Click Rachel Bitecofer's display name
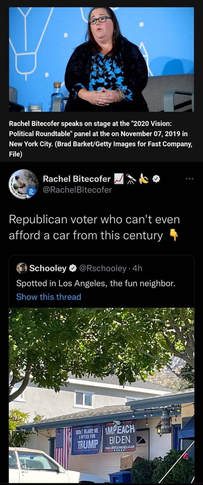Viewport: 203px width, 485px height. 78,179
